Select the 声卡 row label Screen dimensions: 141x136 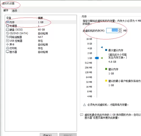point(12,44)
